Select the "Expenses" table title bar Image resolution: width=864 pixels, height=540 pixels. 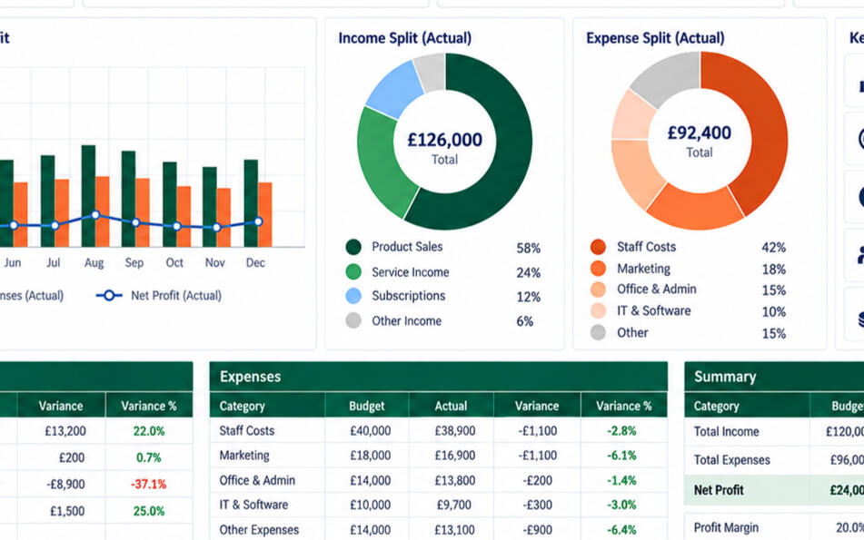coord(439,377)
